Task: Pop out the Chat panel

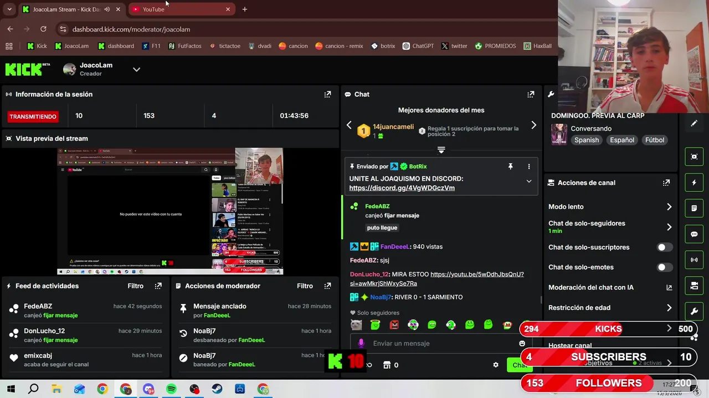Action: click(531, 95)
